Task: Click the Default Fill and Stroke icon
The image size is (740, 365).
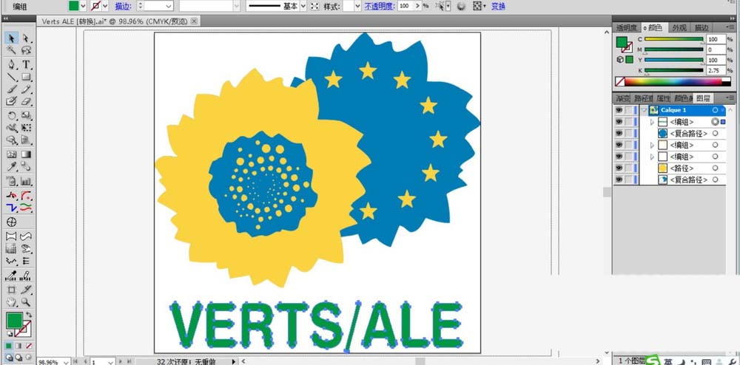Action: coord(9,333)
